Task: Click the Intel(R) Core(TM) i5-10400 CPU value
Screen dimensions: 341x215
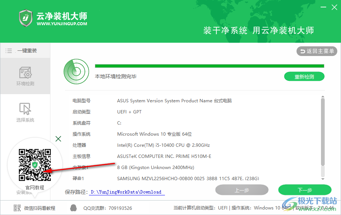Action: 163,145
